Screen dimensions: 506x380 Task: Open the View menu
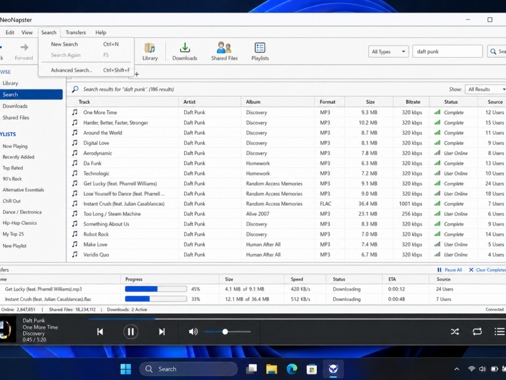27,33
